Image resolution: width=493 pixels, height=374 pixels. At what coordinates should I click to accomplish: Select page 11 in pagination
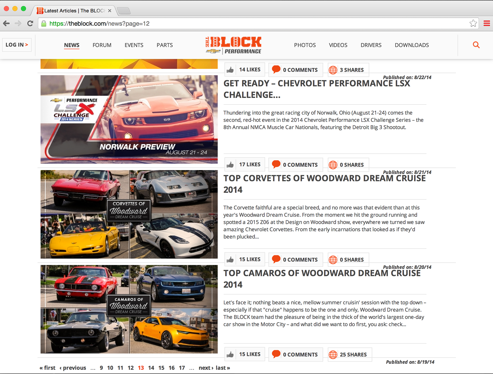(120, 368)
